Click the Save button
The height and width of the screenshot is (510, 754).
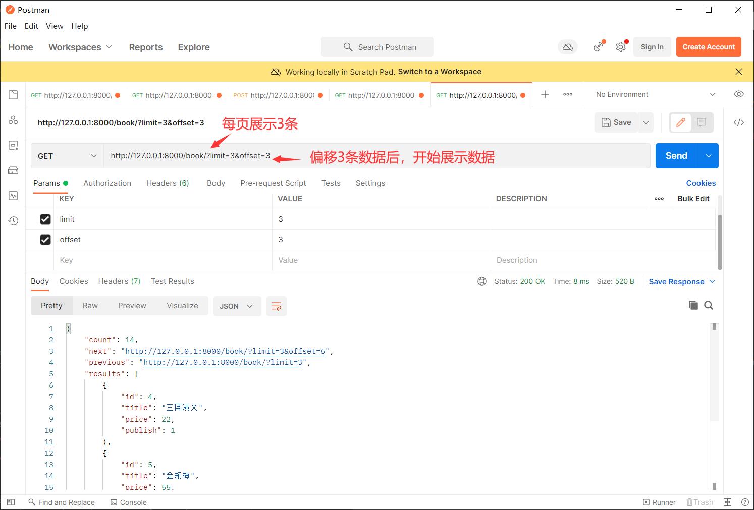(616, 122)
